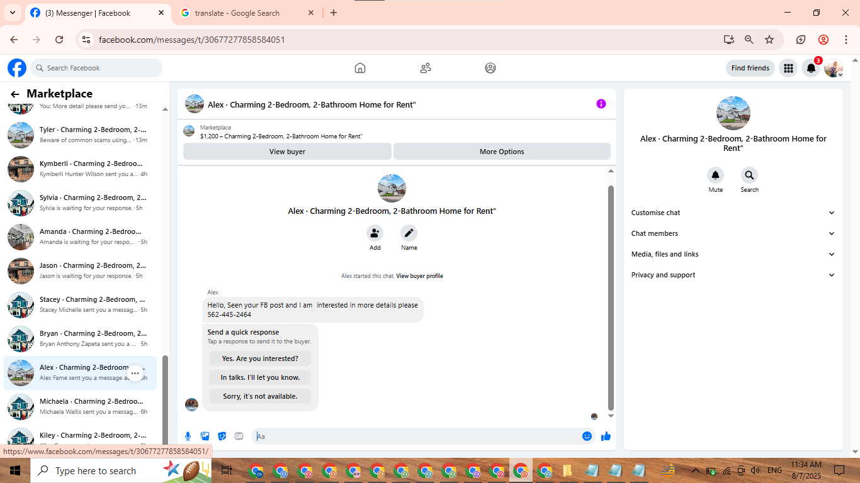Screen dimensions: 860x483
Task: Click chat scrollbar up arrow
Action: [611, 171]
